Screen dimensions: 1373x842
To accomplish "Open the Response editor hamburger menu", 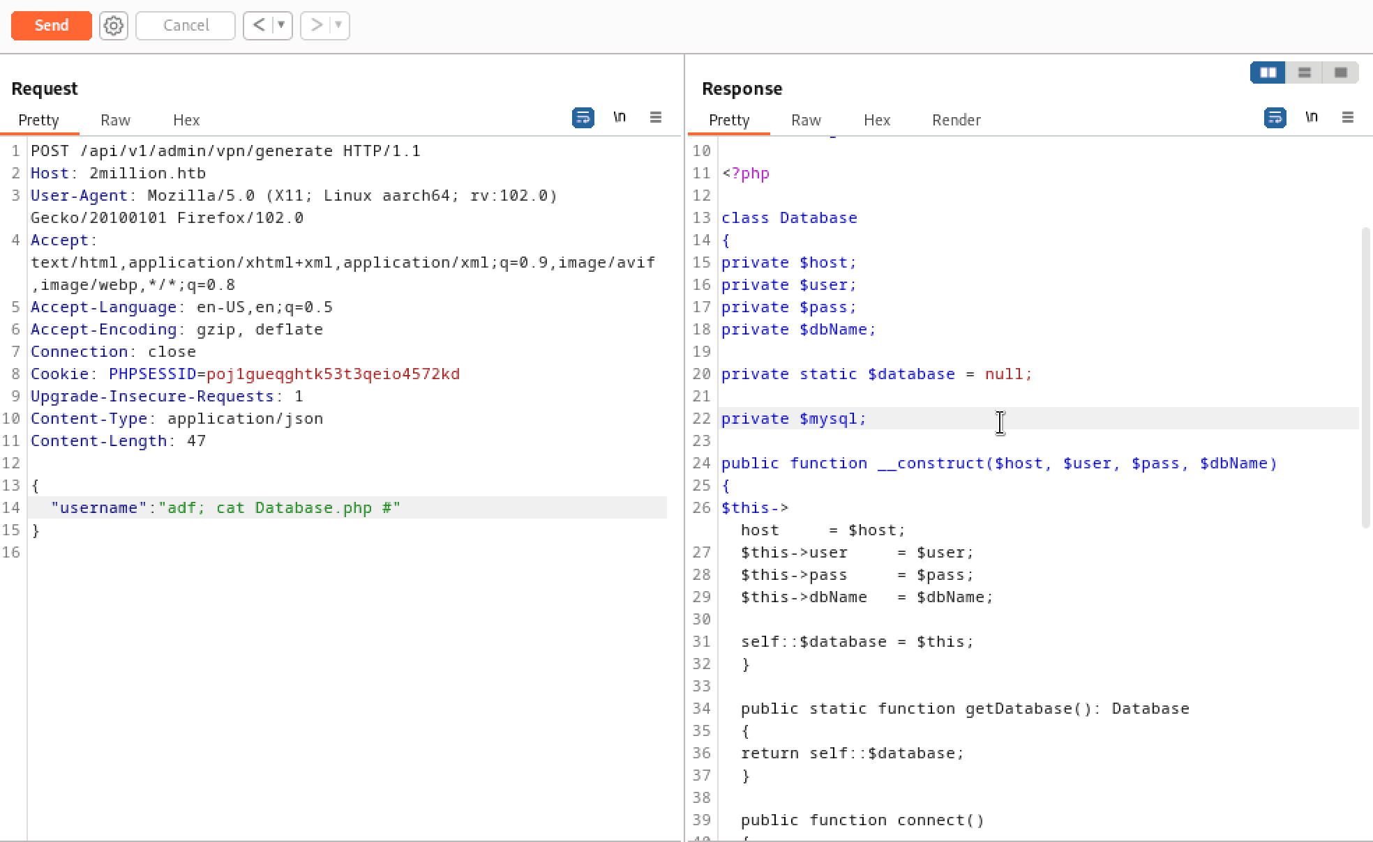I will (1348, 118).
